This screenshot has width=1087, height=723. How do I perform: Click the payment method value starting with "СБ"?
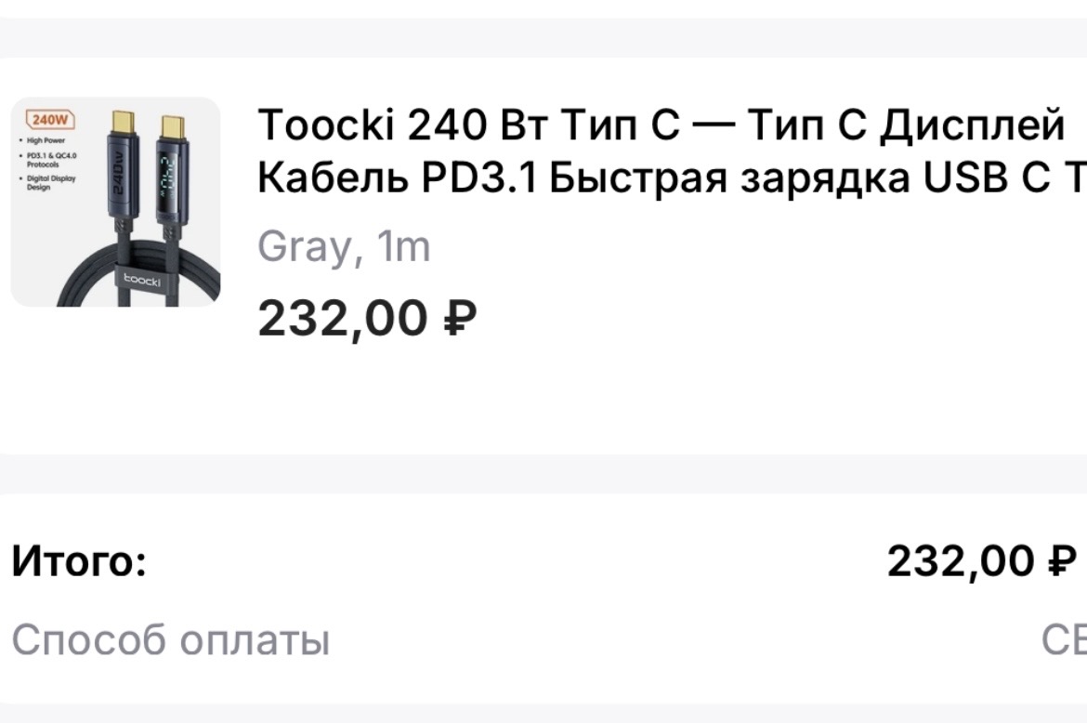[1064, 639]
